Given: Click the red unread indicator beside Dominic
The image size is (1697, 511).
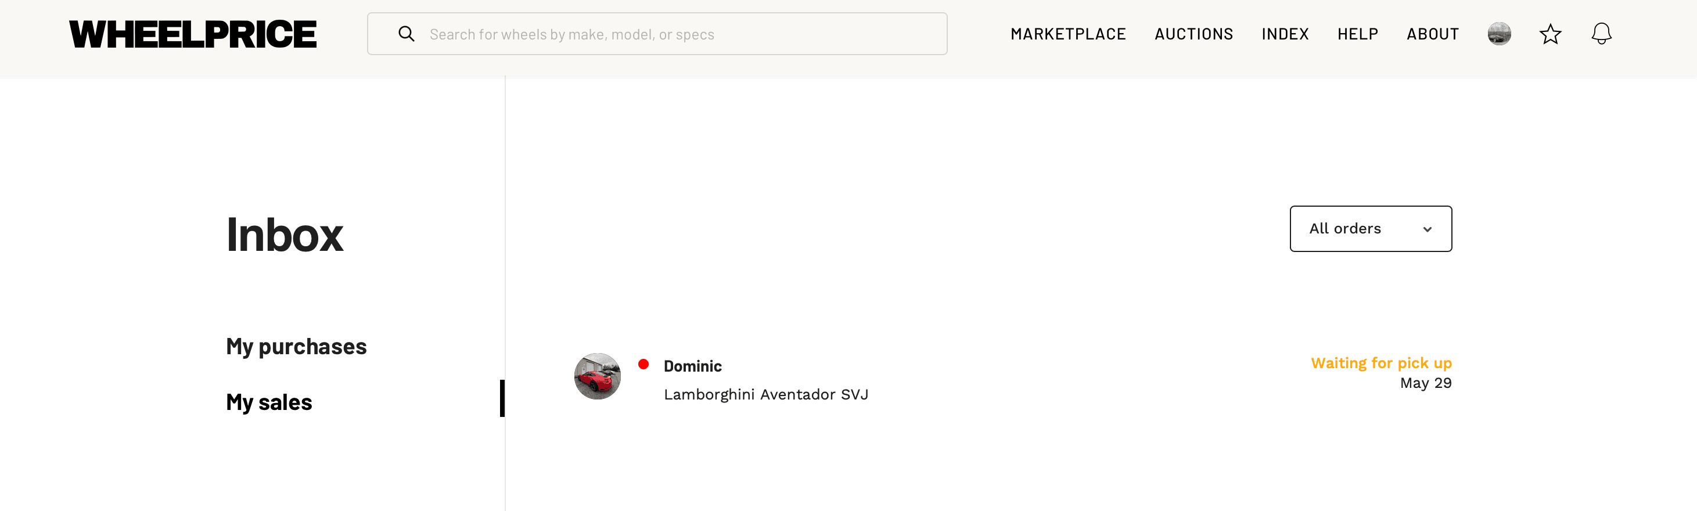Looking at the screenshot, I should click(644, 363).
